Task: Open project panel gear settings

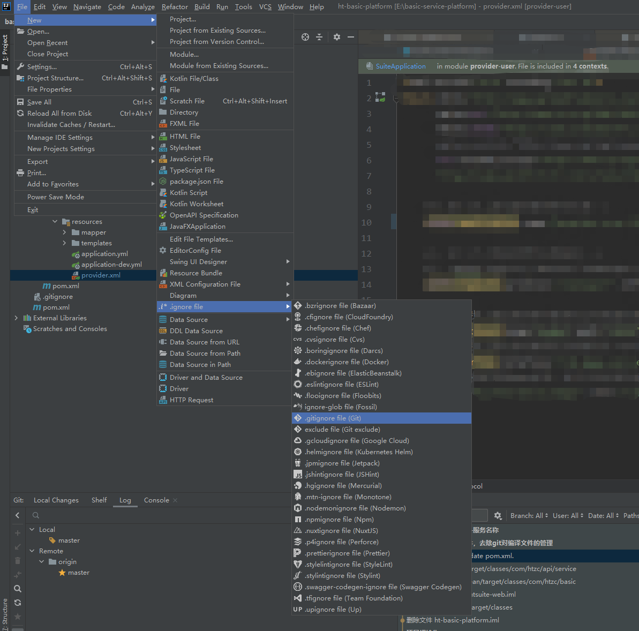Action: (336, 37)
